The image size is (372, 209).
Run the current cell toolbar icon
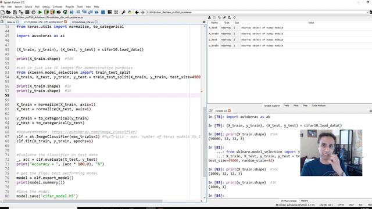[x=46, y=12]
